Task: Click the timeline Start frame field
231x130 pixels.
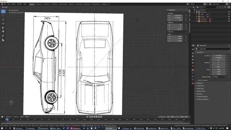Action: [175, 117]
